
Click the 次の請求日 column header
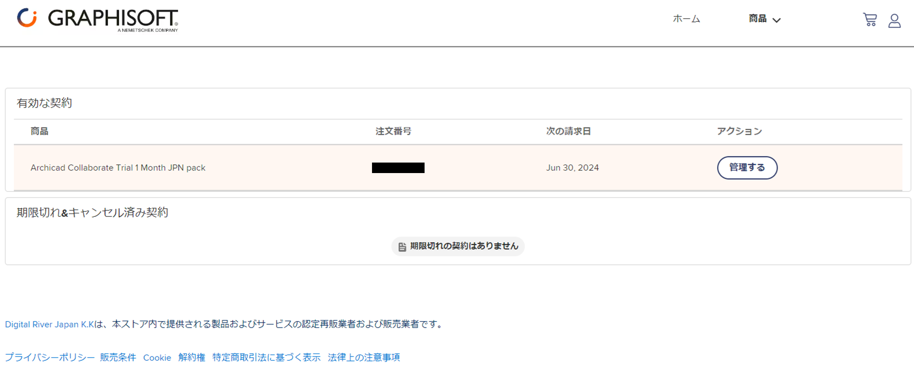(569, 131)
